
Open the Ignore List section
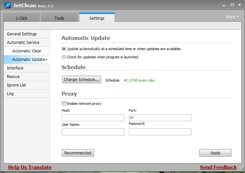pos(27,85)
